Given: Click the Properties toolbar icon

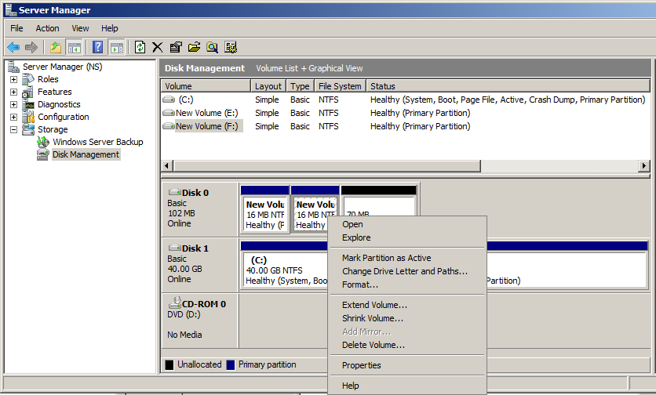Looking at the screenshot, I should click(x=176, y=47).
